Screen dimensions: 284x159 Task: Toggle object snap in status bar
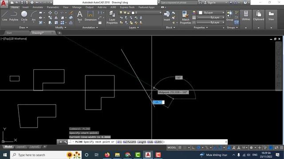pos(220,148)
